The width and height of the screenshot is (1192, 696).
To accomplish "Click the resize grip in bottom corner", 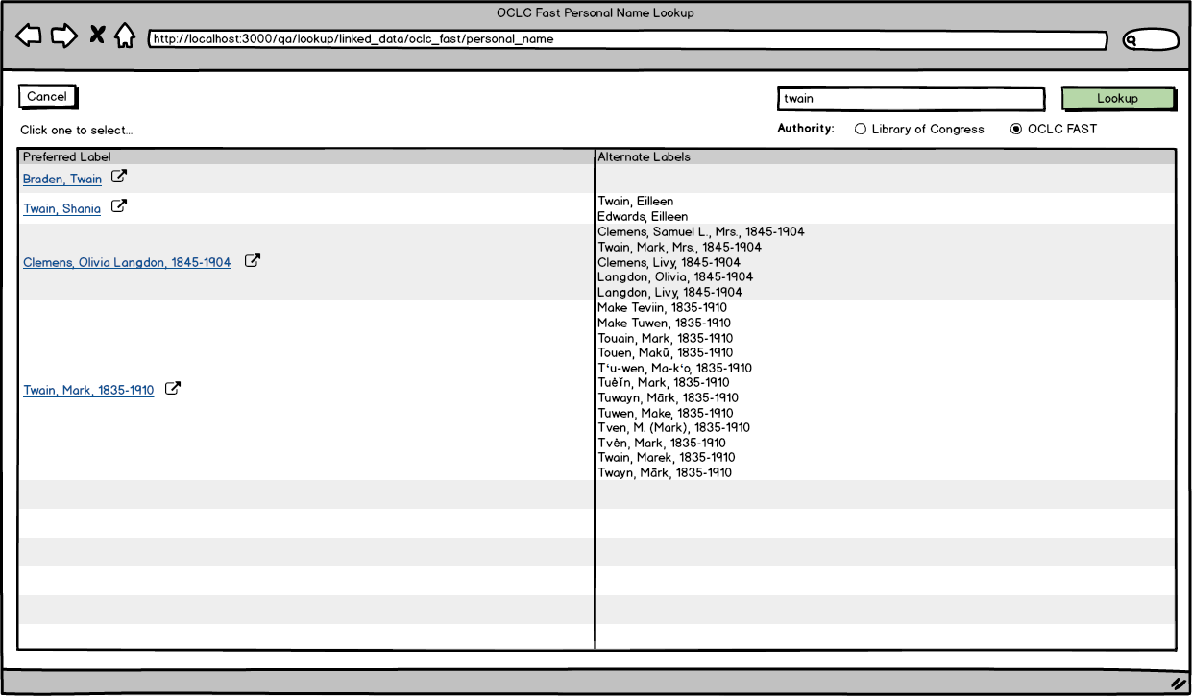I will (x=1178, y=684).
